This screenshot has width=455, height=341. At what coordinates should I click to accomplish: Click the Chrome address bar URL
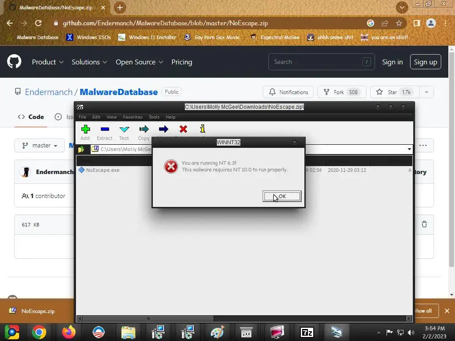pyautogui.click(x=165, y=23)
